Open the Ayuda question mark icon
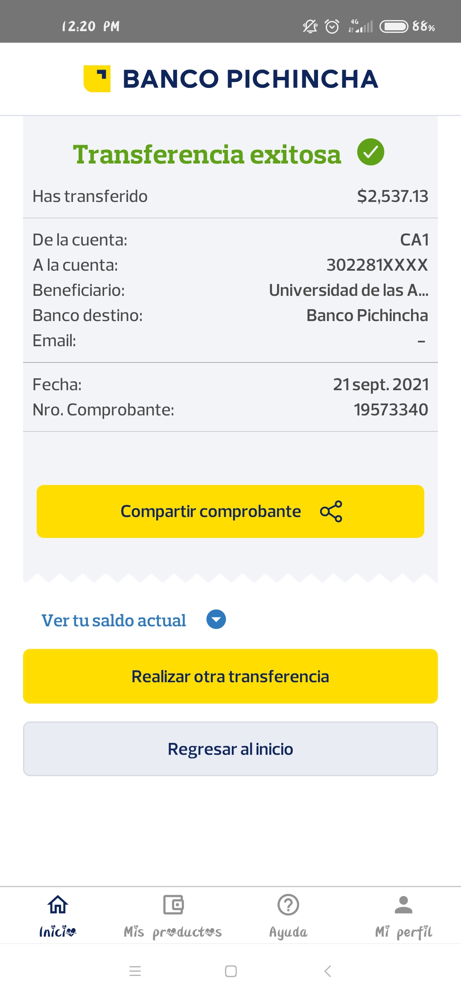The height and width of the screenshot is (999, 461). click(x=288, y=904)
